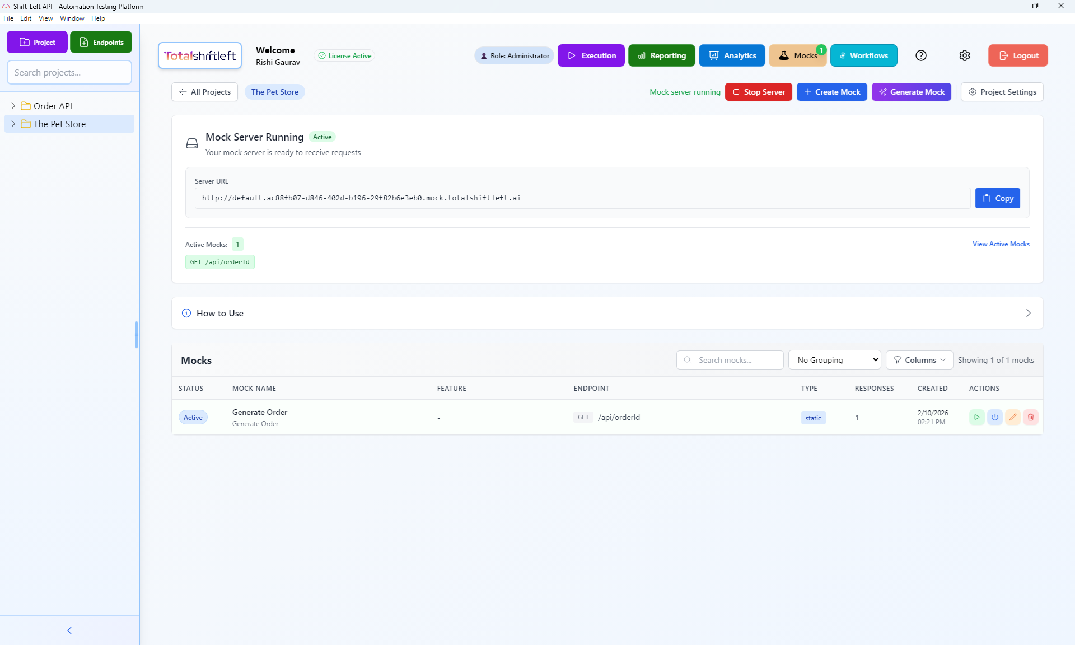This screenshot has width=1075, height=645.
Task: Delete the Generate Order mock
Action: (1030, 417)
